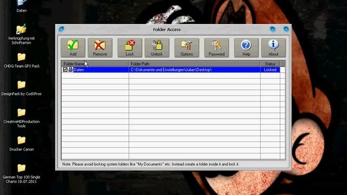This screenshot has width=347, height=195.
Task: Sort by the Folder Name column header
Action: point(95,64)
